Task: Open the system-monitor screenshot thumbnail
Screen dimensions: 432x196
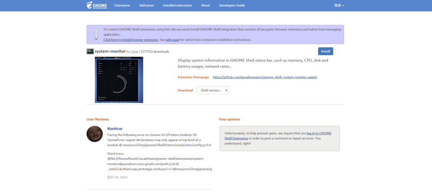Action: 119,80
